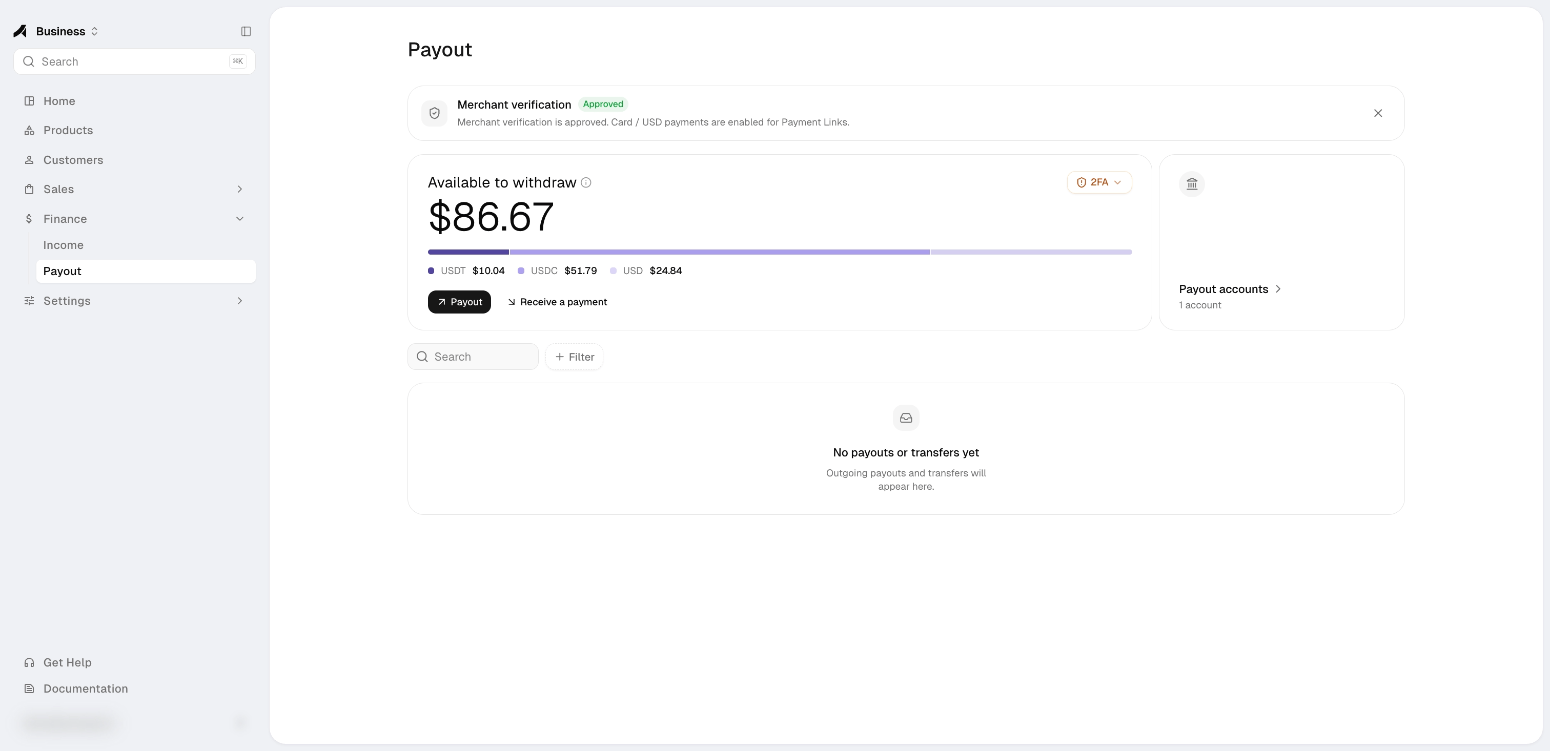Click the $86.67 total balance
This screenshot has width=1550, height=751.
[491, 217]
